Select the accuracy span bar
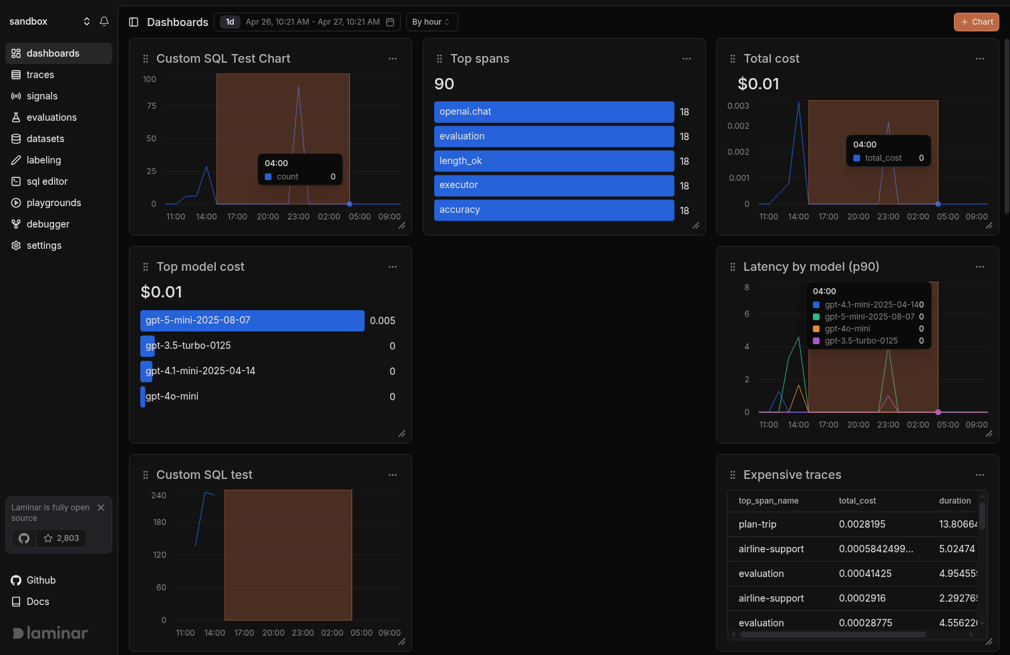 (554, 210)
